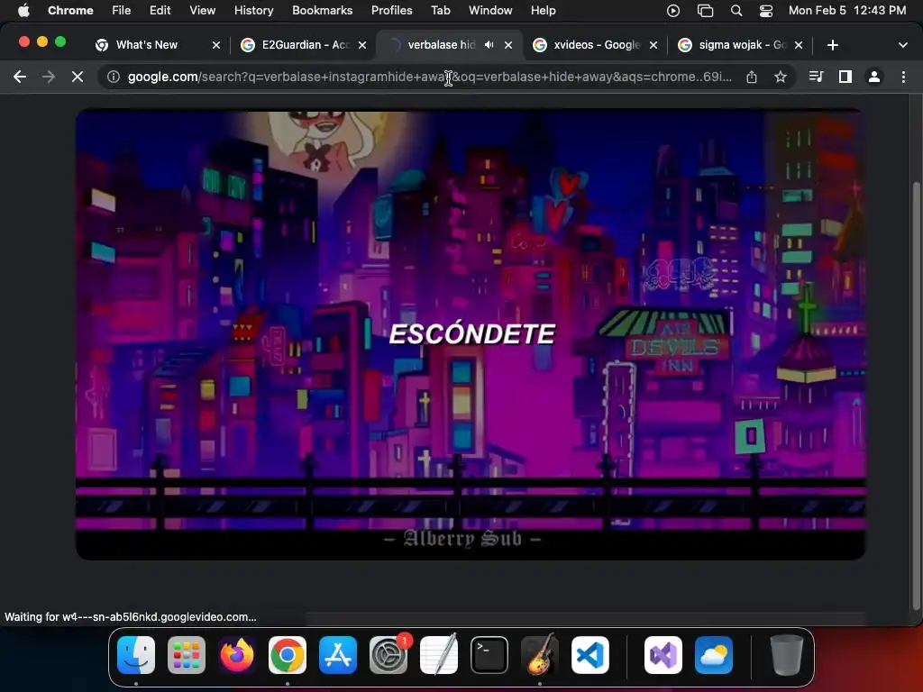
Task: Open the File menu
Action: tap(122, 11)
